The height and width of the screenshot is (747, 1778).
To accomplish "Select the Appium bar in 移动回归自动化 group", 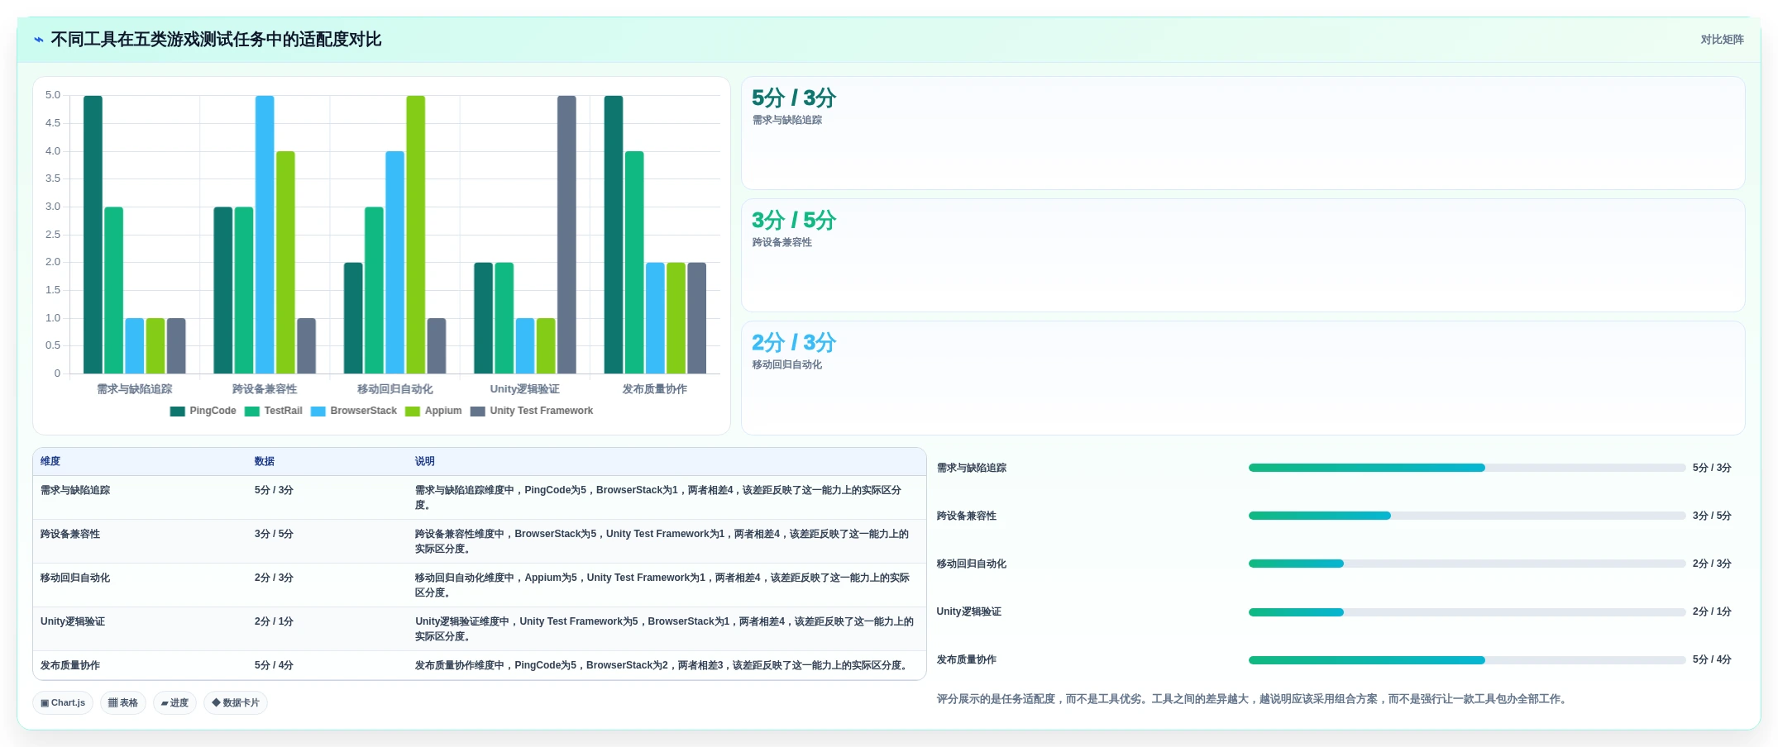I will click(416, 235).
